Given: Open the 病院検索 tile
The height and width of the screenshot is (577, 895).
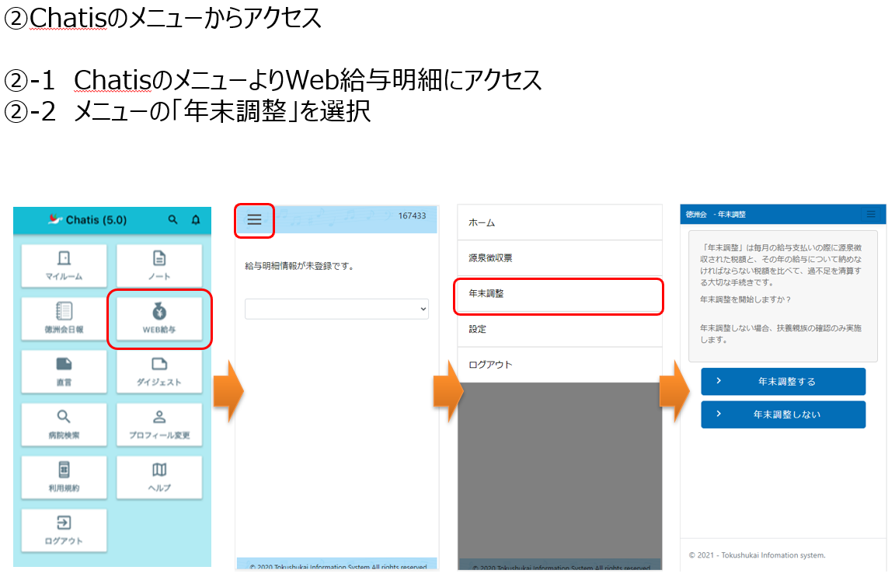Looking at the screenshot, I should 64,425.
